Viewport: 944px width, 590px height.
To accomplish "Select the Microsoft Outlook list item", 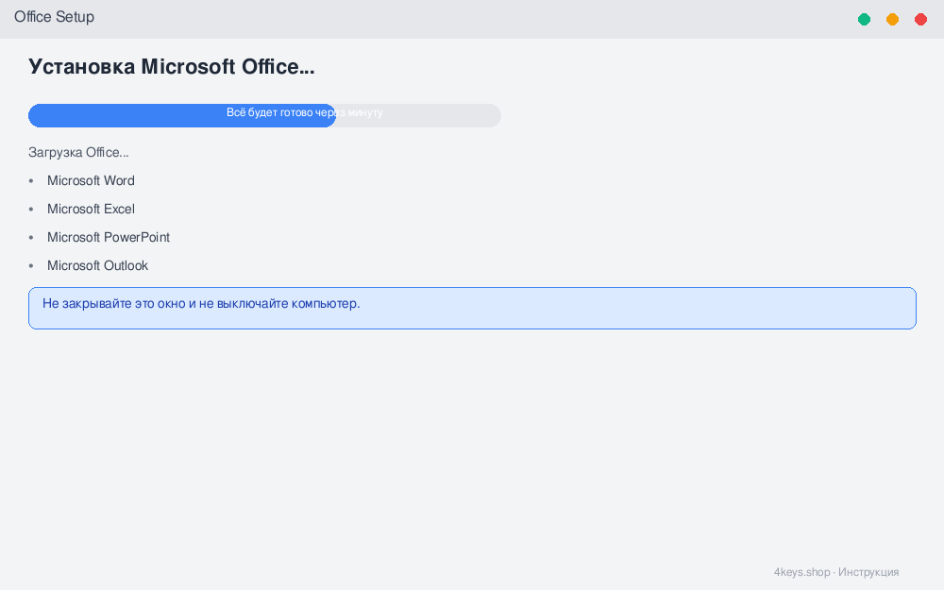I will (x=97, y=265).
